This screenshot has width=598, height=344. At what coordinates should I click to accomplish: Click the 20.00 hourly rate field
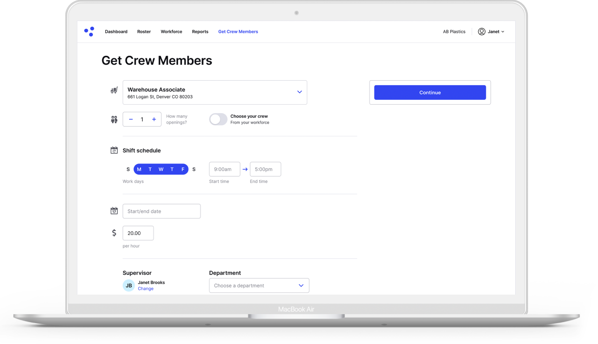[138, 233]
